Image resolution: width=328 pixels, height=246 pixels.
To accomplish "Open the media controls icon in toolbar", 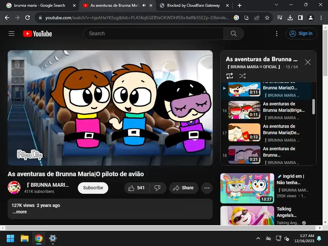I will (280, 18).
